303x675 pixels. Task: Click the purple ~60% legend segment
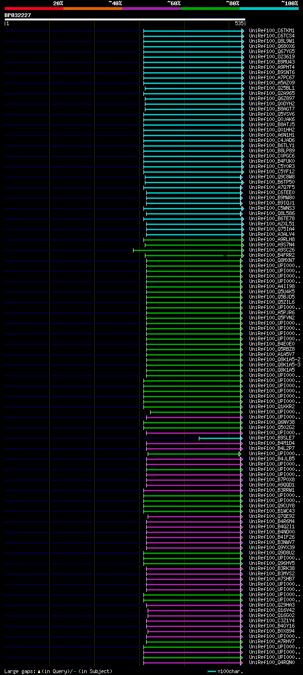[x=151, y=8]
